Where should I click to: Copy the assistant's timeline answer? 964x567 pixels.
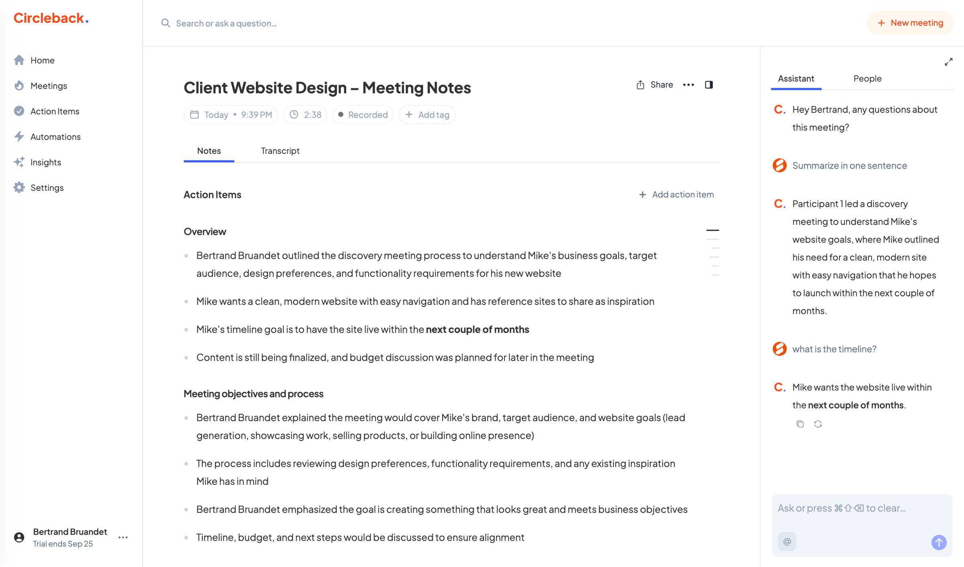click(800, 424)
